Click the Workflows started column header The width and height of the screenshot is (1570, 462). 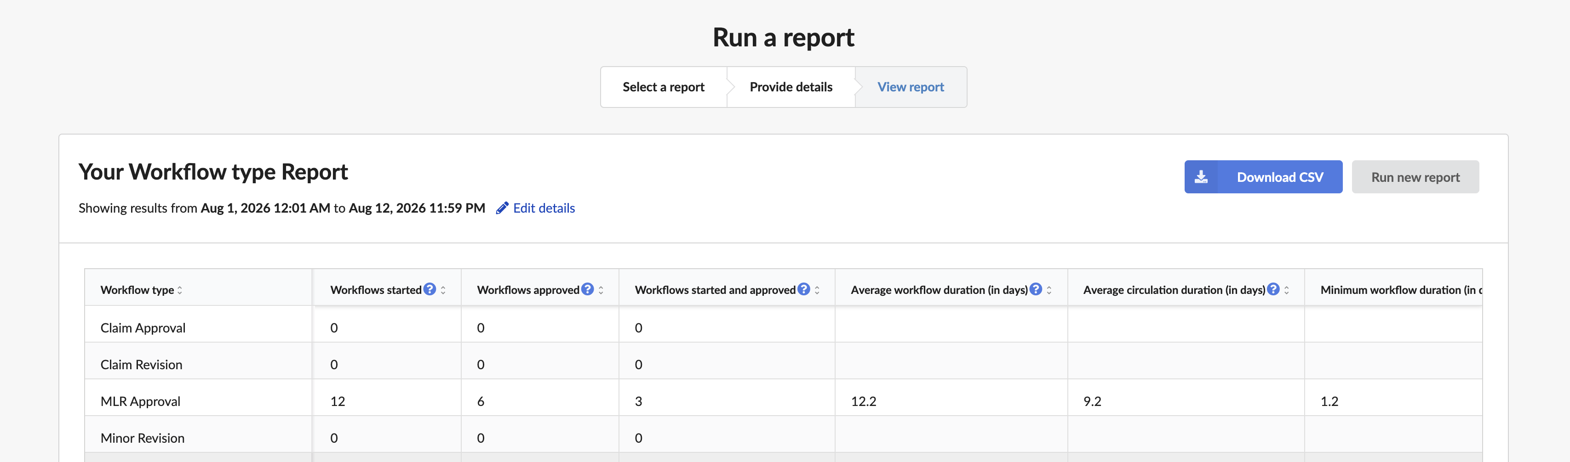pos(387,287)
